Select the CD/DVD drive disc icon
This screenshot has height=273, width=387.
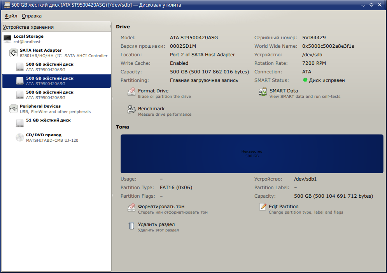click(20, 137)
